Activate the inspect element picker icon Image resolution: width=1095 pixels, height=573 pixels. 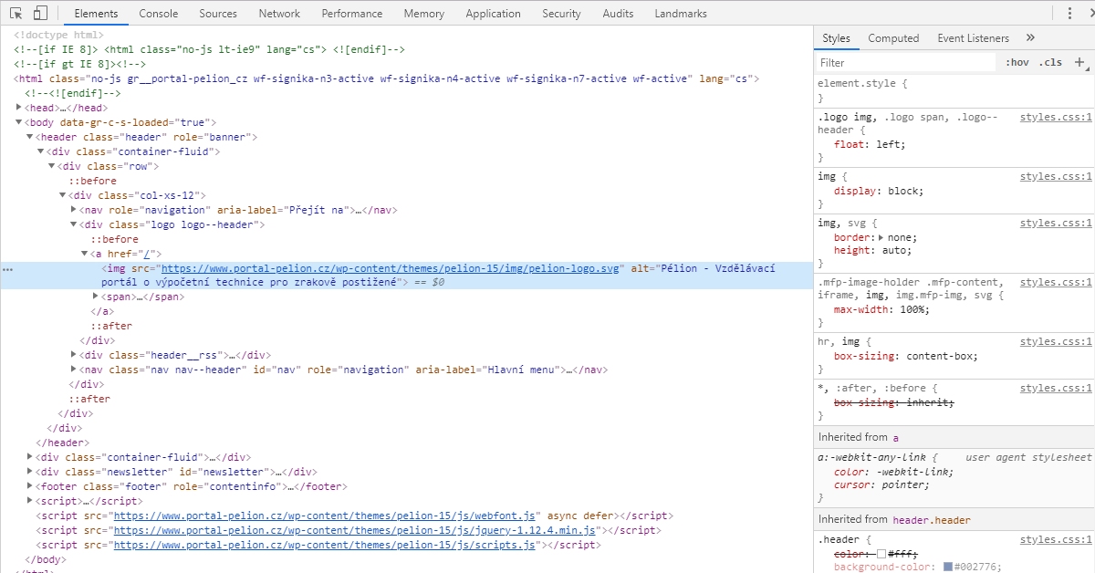point(16,13)
